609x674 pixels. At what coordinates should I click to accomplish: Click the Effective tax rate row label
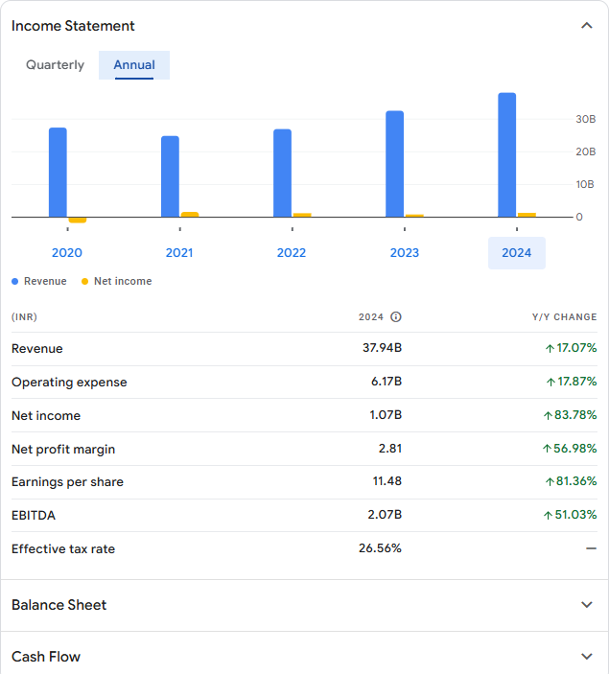point(63,549)
